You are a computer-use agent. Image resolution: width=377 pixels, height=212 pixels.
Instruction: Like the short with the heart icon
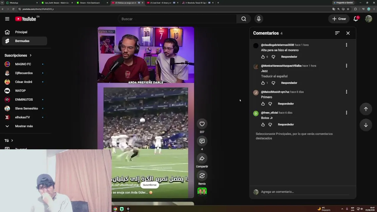[202, 124]
